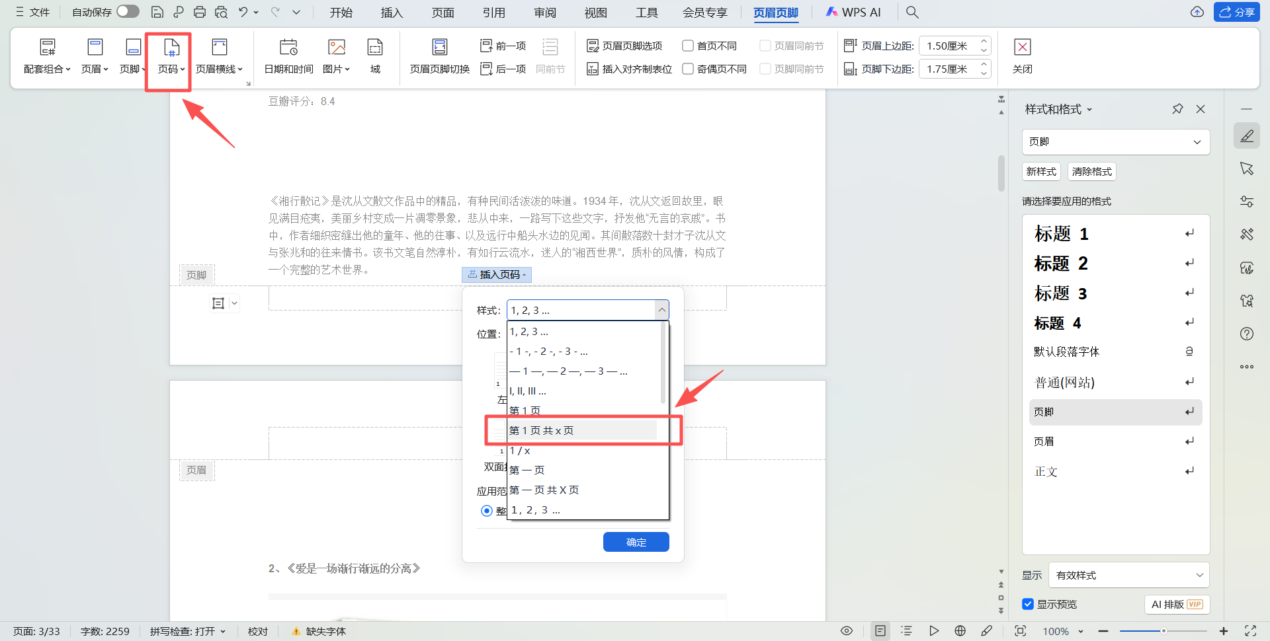Open the 页眉 gallery dropdown
Image resolution: width=1270 pixels, height=641 pixels.
pos(95,56)
